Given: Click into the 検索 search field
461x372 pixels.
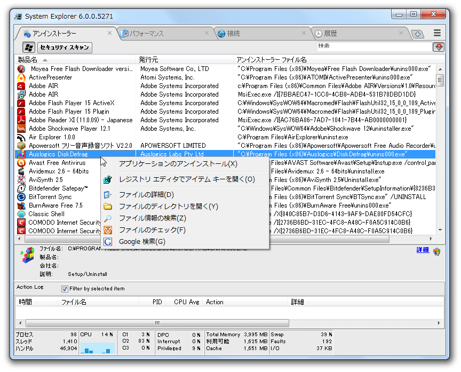Looking at the screenshot, I should 374,46.
